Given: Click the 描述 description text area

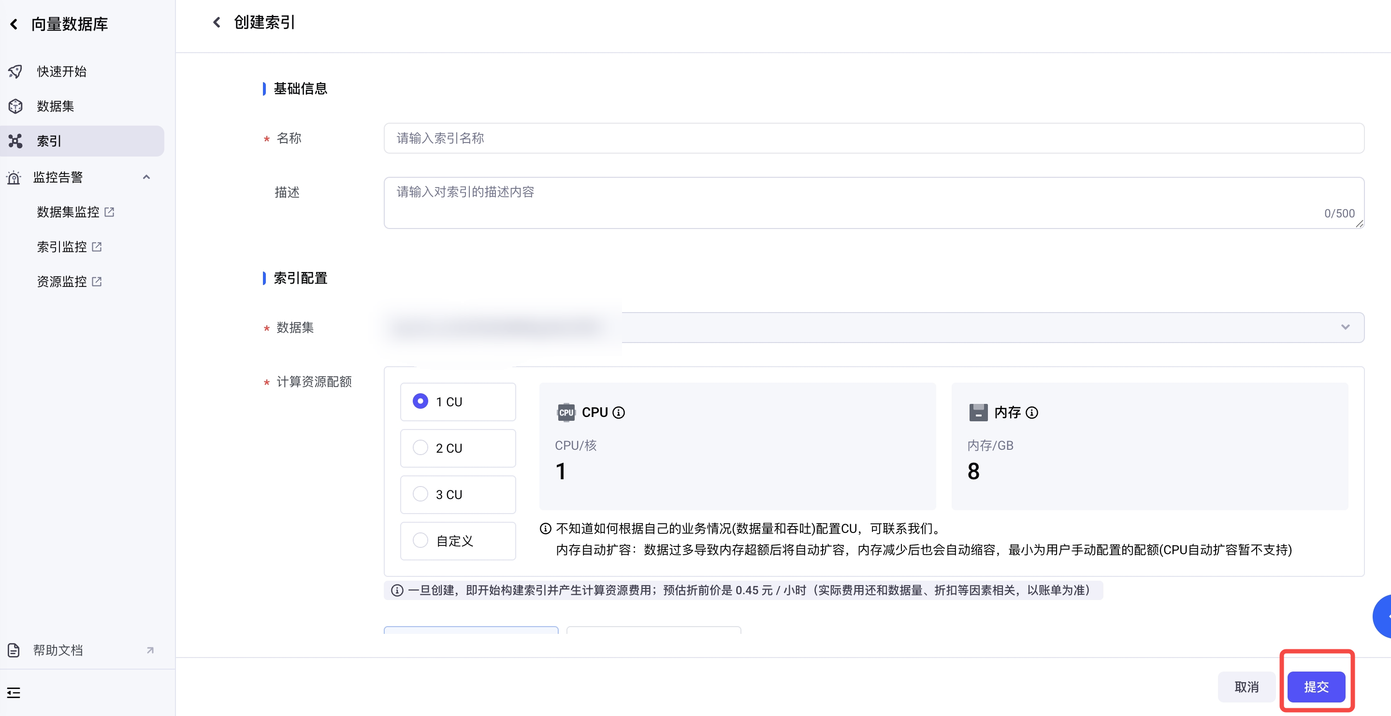Looking at the screenshot, I should point(873,202).
